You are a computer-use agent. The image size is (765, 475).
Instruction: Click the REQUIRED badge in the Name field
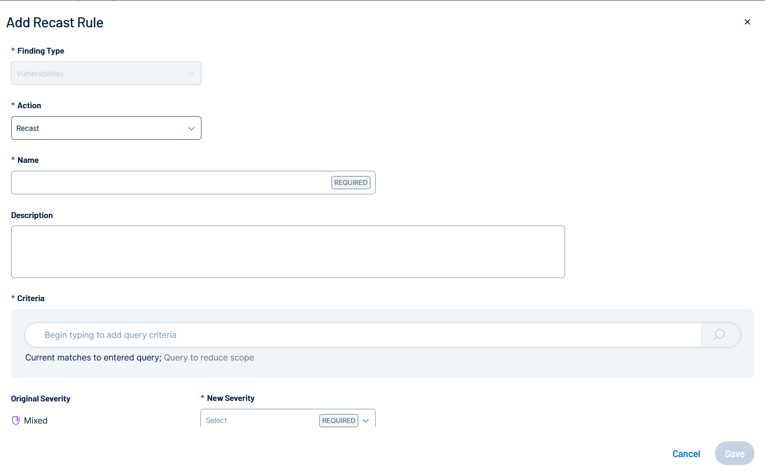[350, 183]
